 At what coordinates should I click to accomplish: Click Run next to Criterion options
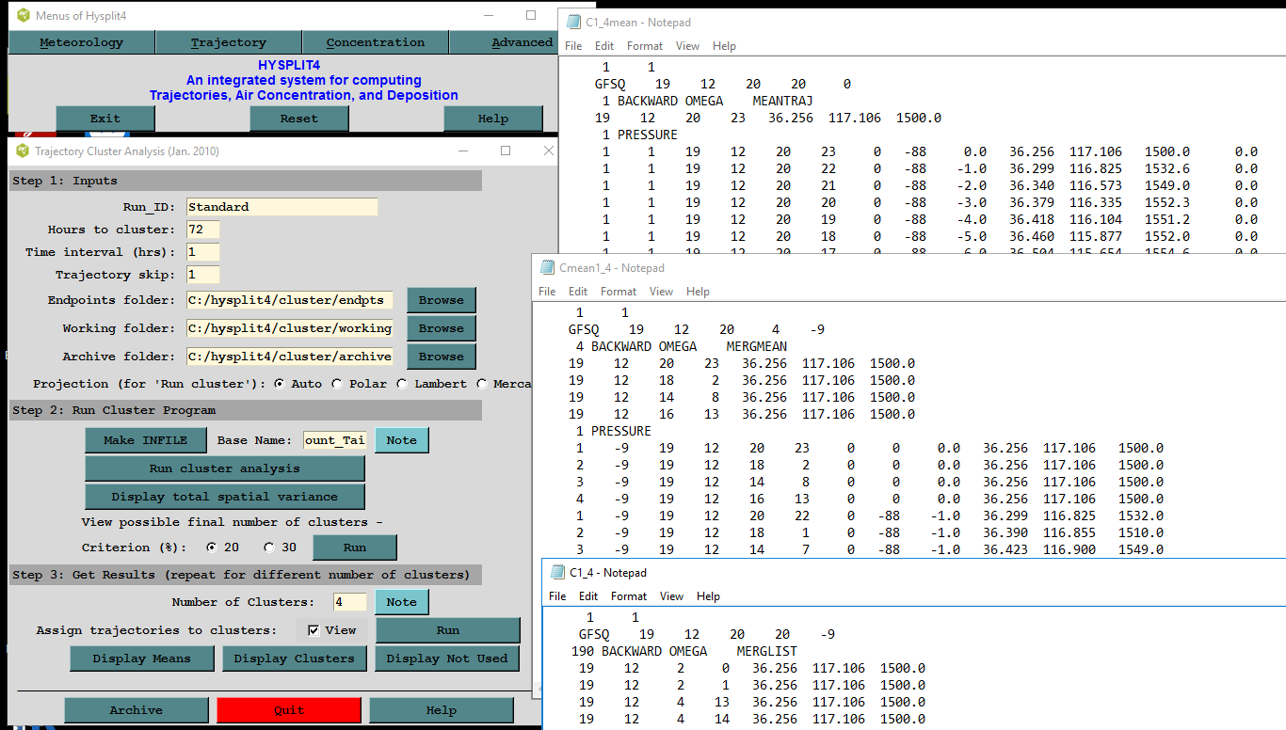[x=355, y=547]
